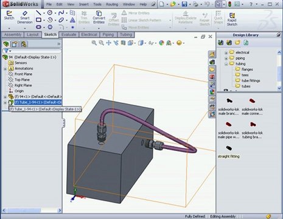
Task: Click the Open file icon
Action: click(173, 4)
